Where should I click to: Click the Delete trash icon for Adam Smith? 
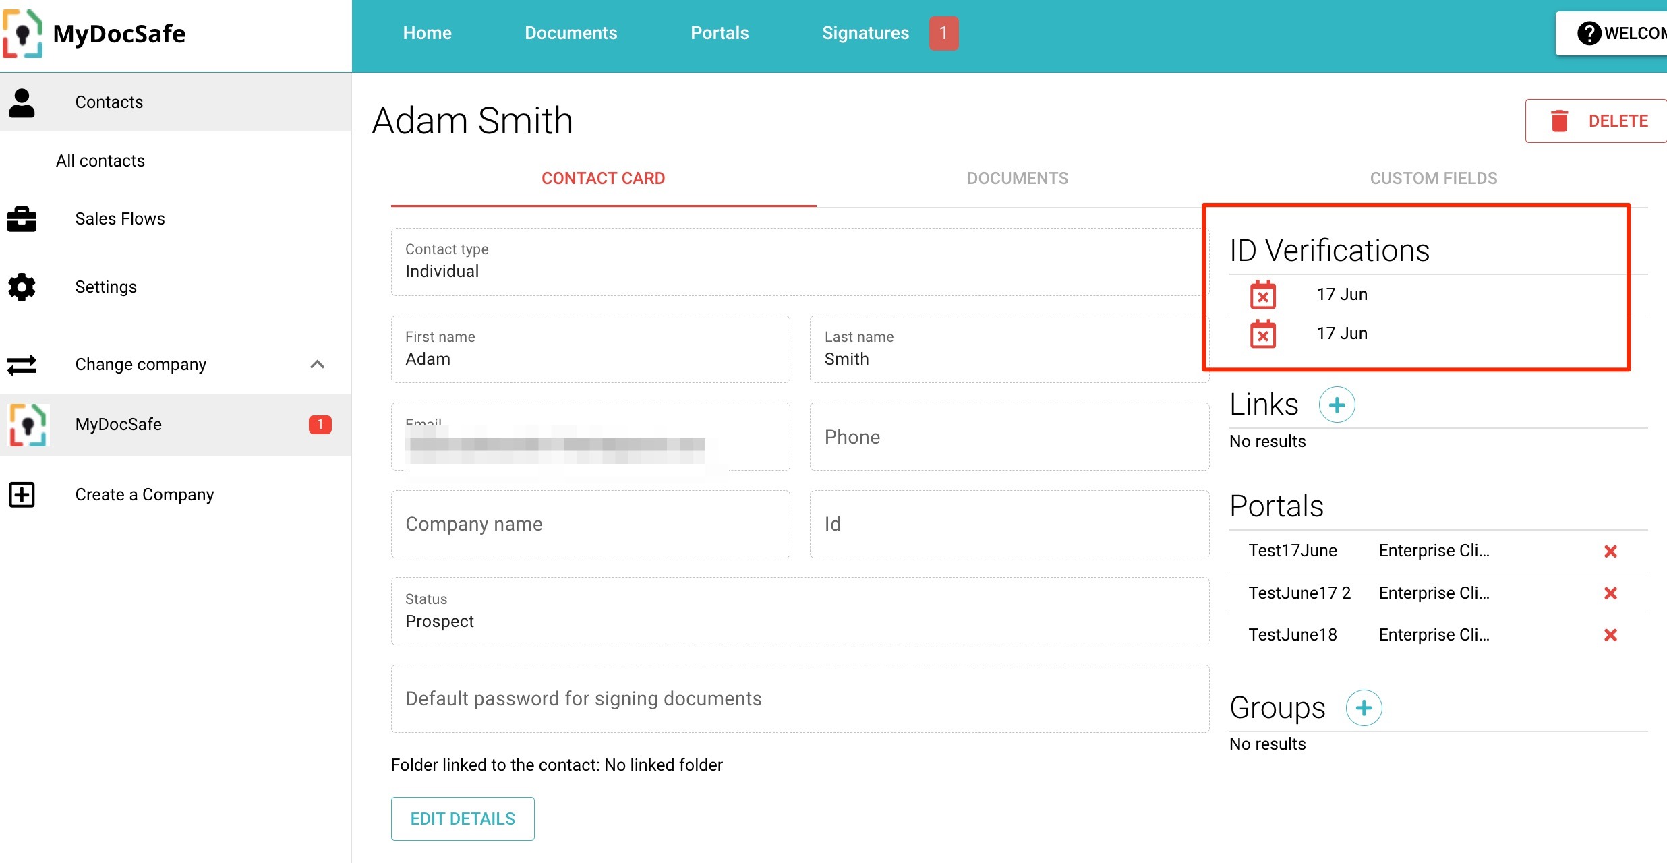click(1559, 120)
